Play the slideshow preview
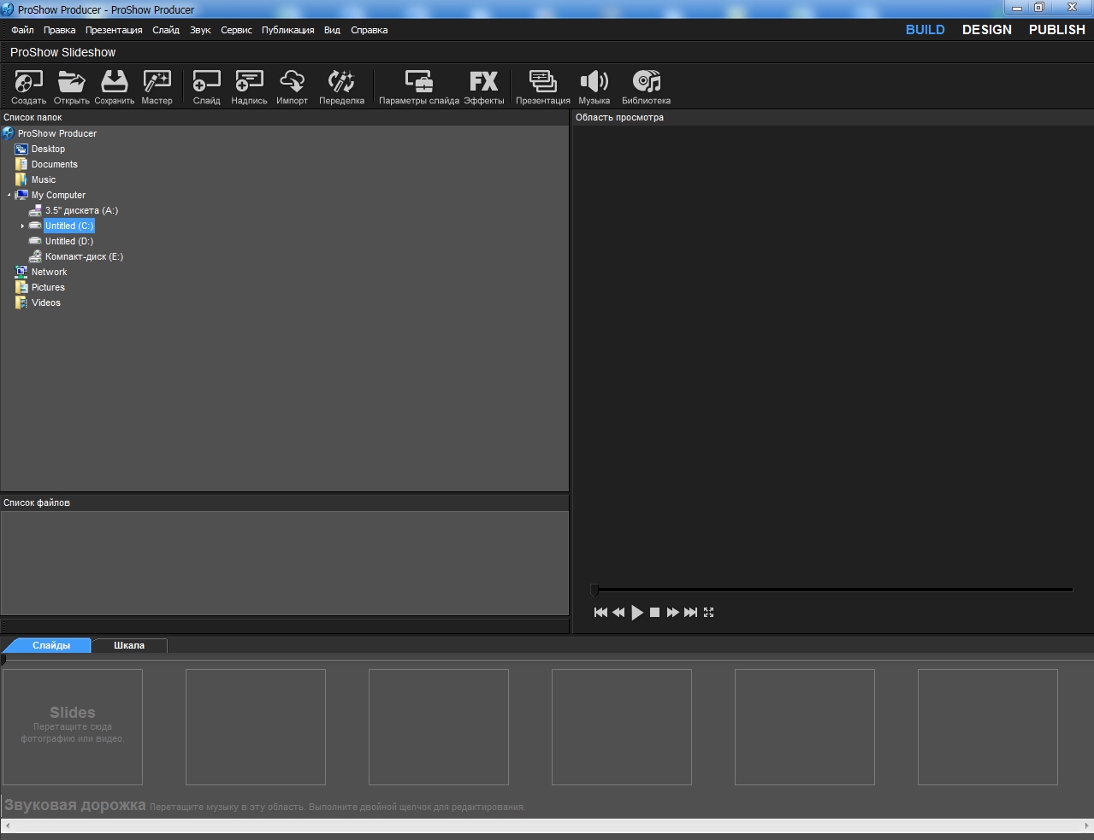This screenshot has height=840, width=1094. [636, 613]
